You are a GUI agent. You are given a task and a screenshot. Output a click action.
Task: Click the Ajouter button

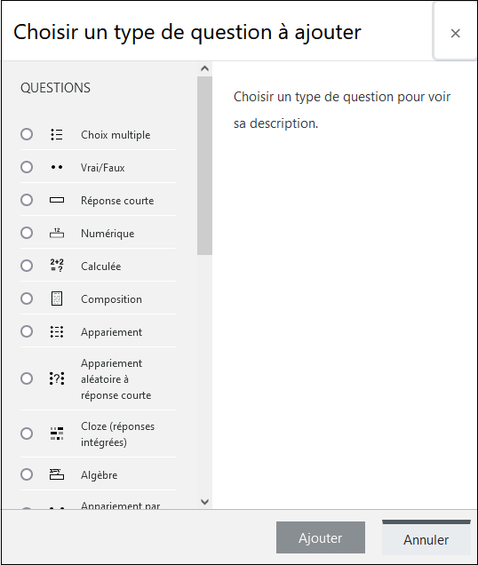pyautogui.click(x=321, y=537)
